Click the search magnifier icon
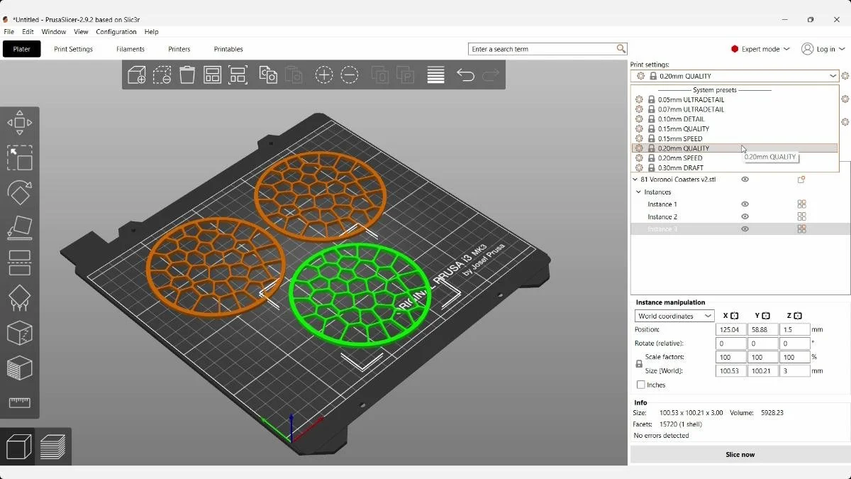The image size is (851, 479). [x=621, y=49]
